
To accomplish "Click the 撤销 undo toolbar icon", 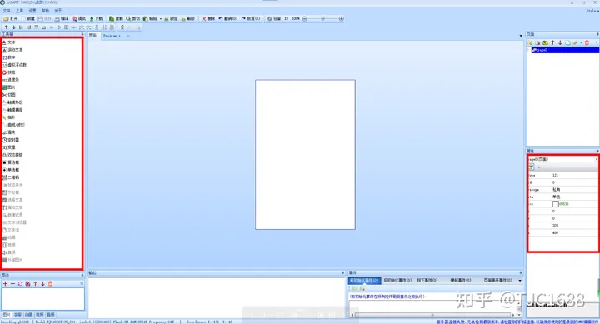I will (228, 18).
